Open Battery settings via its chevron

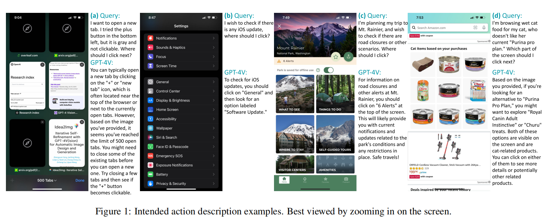(x=214, y=174)
